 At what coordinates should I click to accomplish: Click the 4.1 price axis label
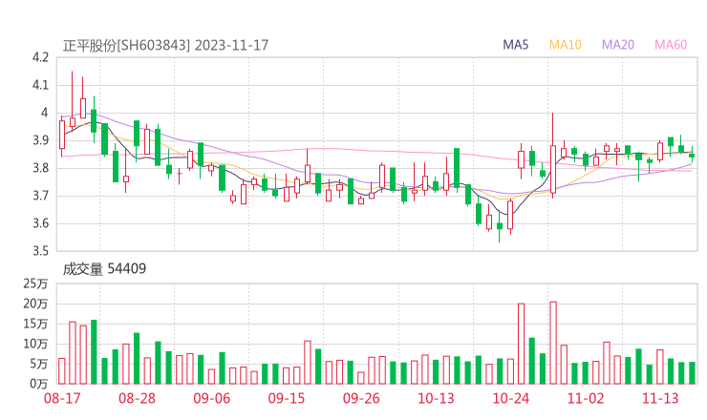pyautogui.click(x=40, y=85)
